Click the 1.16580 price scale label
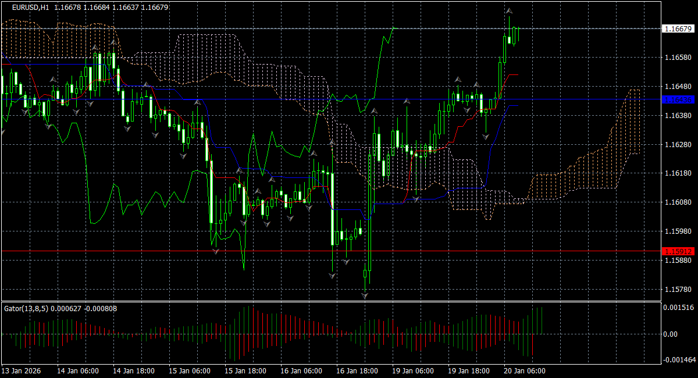The width and height of the screenshot is (698, 378). pyautogui.click(x=678, y=58)
